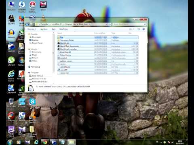Expand the arrow after Computer breadcrumb
Viewport: 194px width, 145px height.
point(50,24)
